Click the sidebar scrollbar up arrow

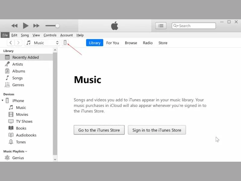coord(55,50)
